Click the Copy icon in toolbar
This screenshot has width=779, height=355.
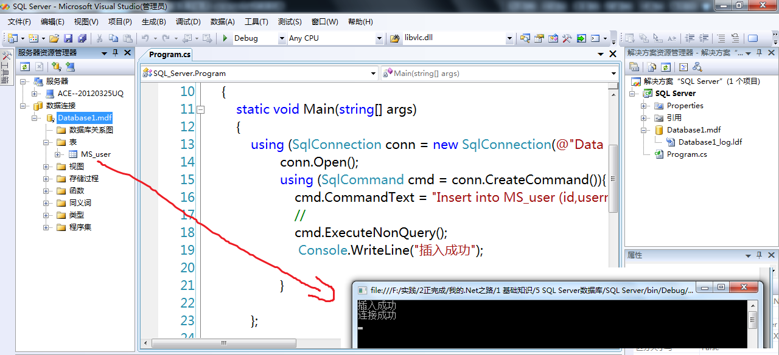coord(114,38)
